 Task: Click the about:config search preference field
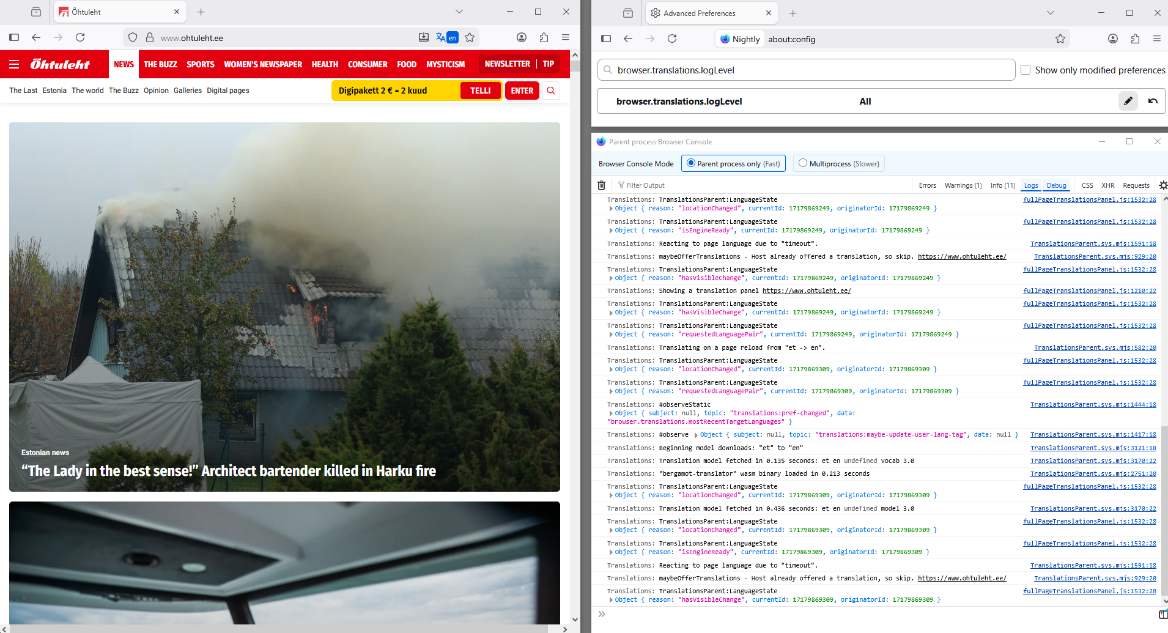pyautogui.click(x=807, y=70)
